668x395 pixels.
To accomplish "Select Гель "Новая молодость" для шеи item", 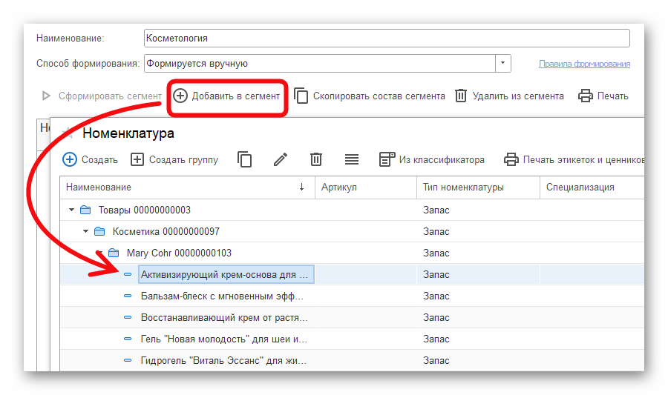I will pos(224,339).
